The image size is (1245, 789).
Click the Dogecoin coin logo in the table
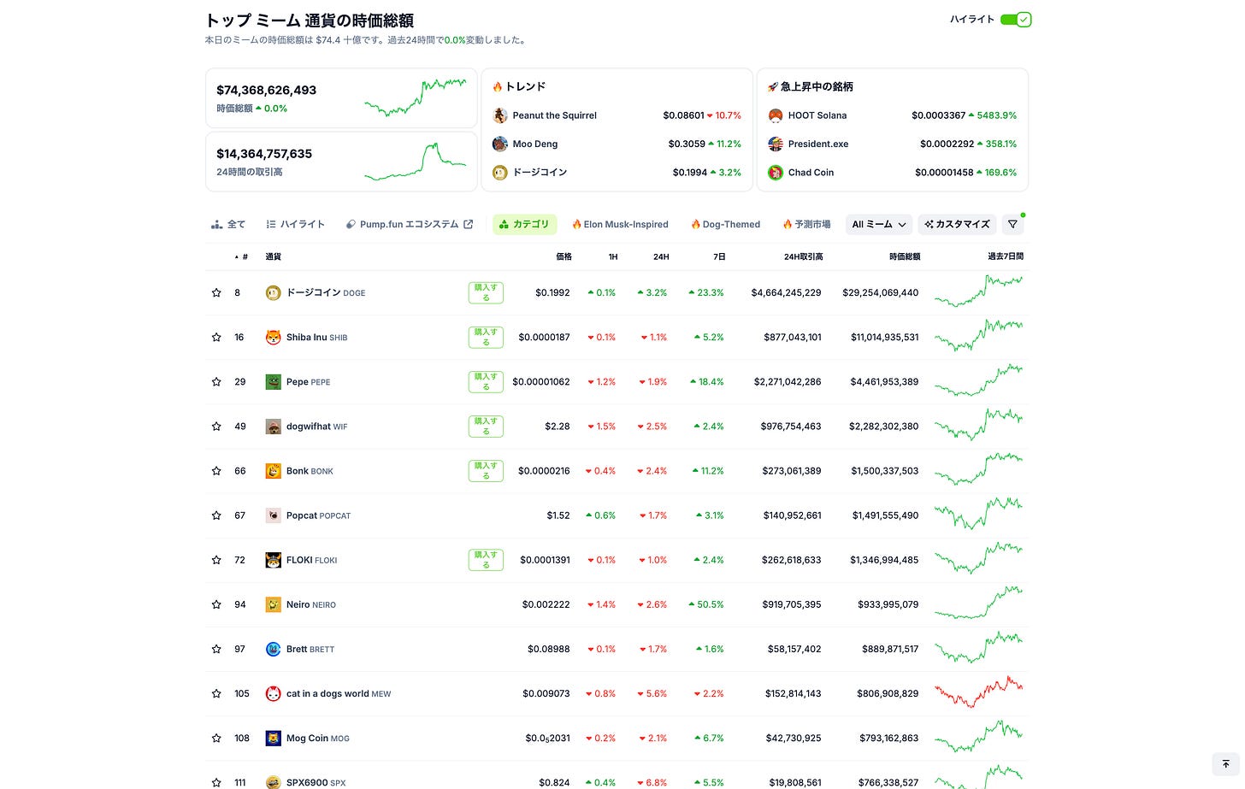pyautogui.click(x=273, y=293)
